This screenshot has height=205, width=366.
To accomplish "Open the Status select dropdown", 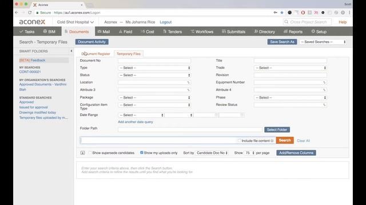I will click(154, 75).
